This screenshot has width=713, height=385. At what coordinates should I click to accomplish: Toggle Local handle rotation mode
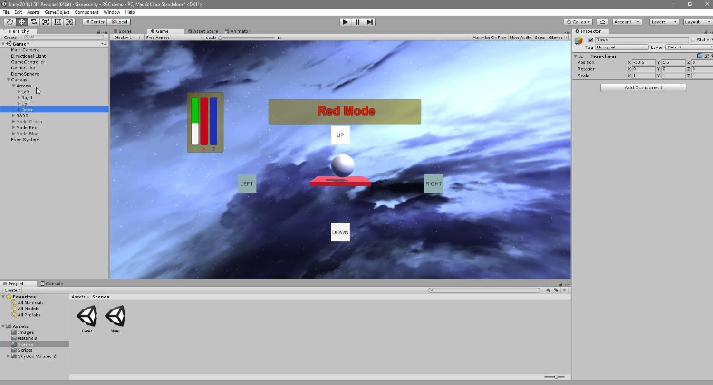(x=119, y=22)
